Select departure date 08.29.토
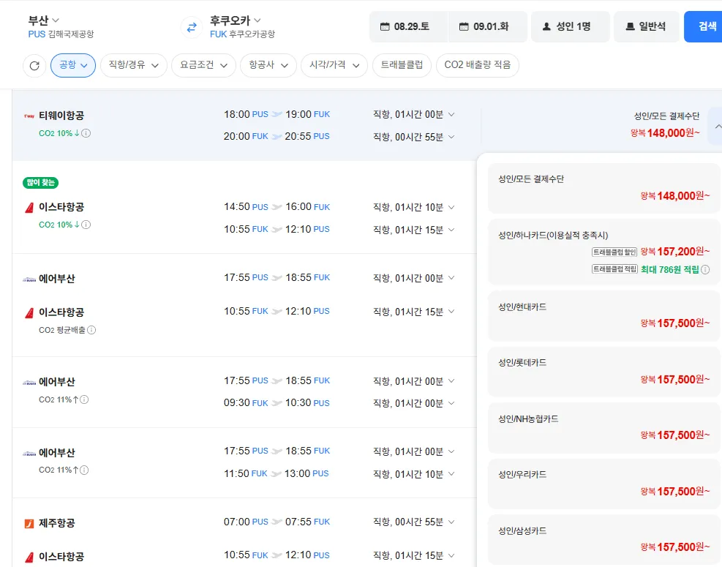The height and width of the screenshot is (567, 722). click(408, 27)
